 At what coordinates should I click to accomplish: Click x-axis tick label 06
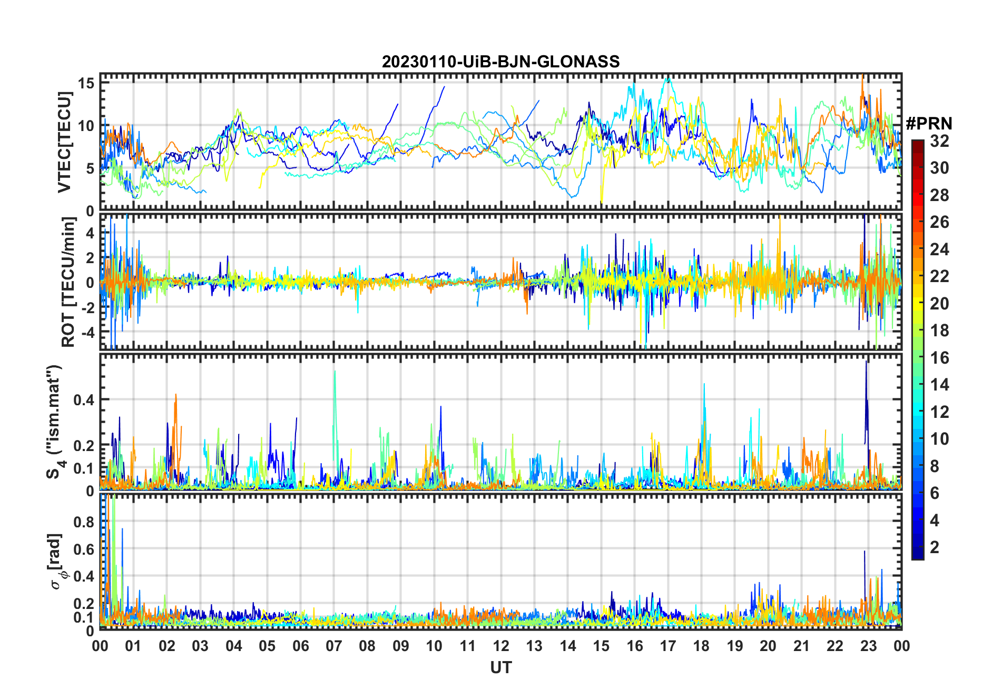[300, 646]
